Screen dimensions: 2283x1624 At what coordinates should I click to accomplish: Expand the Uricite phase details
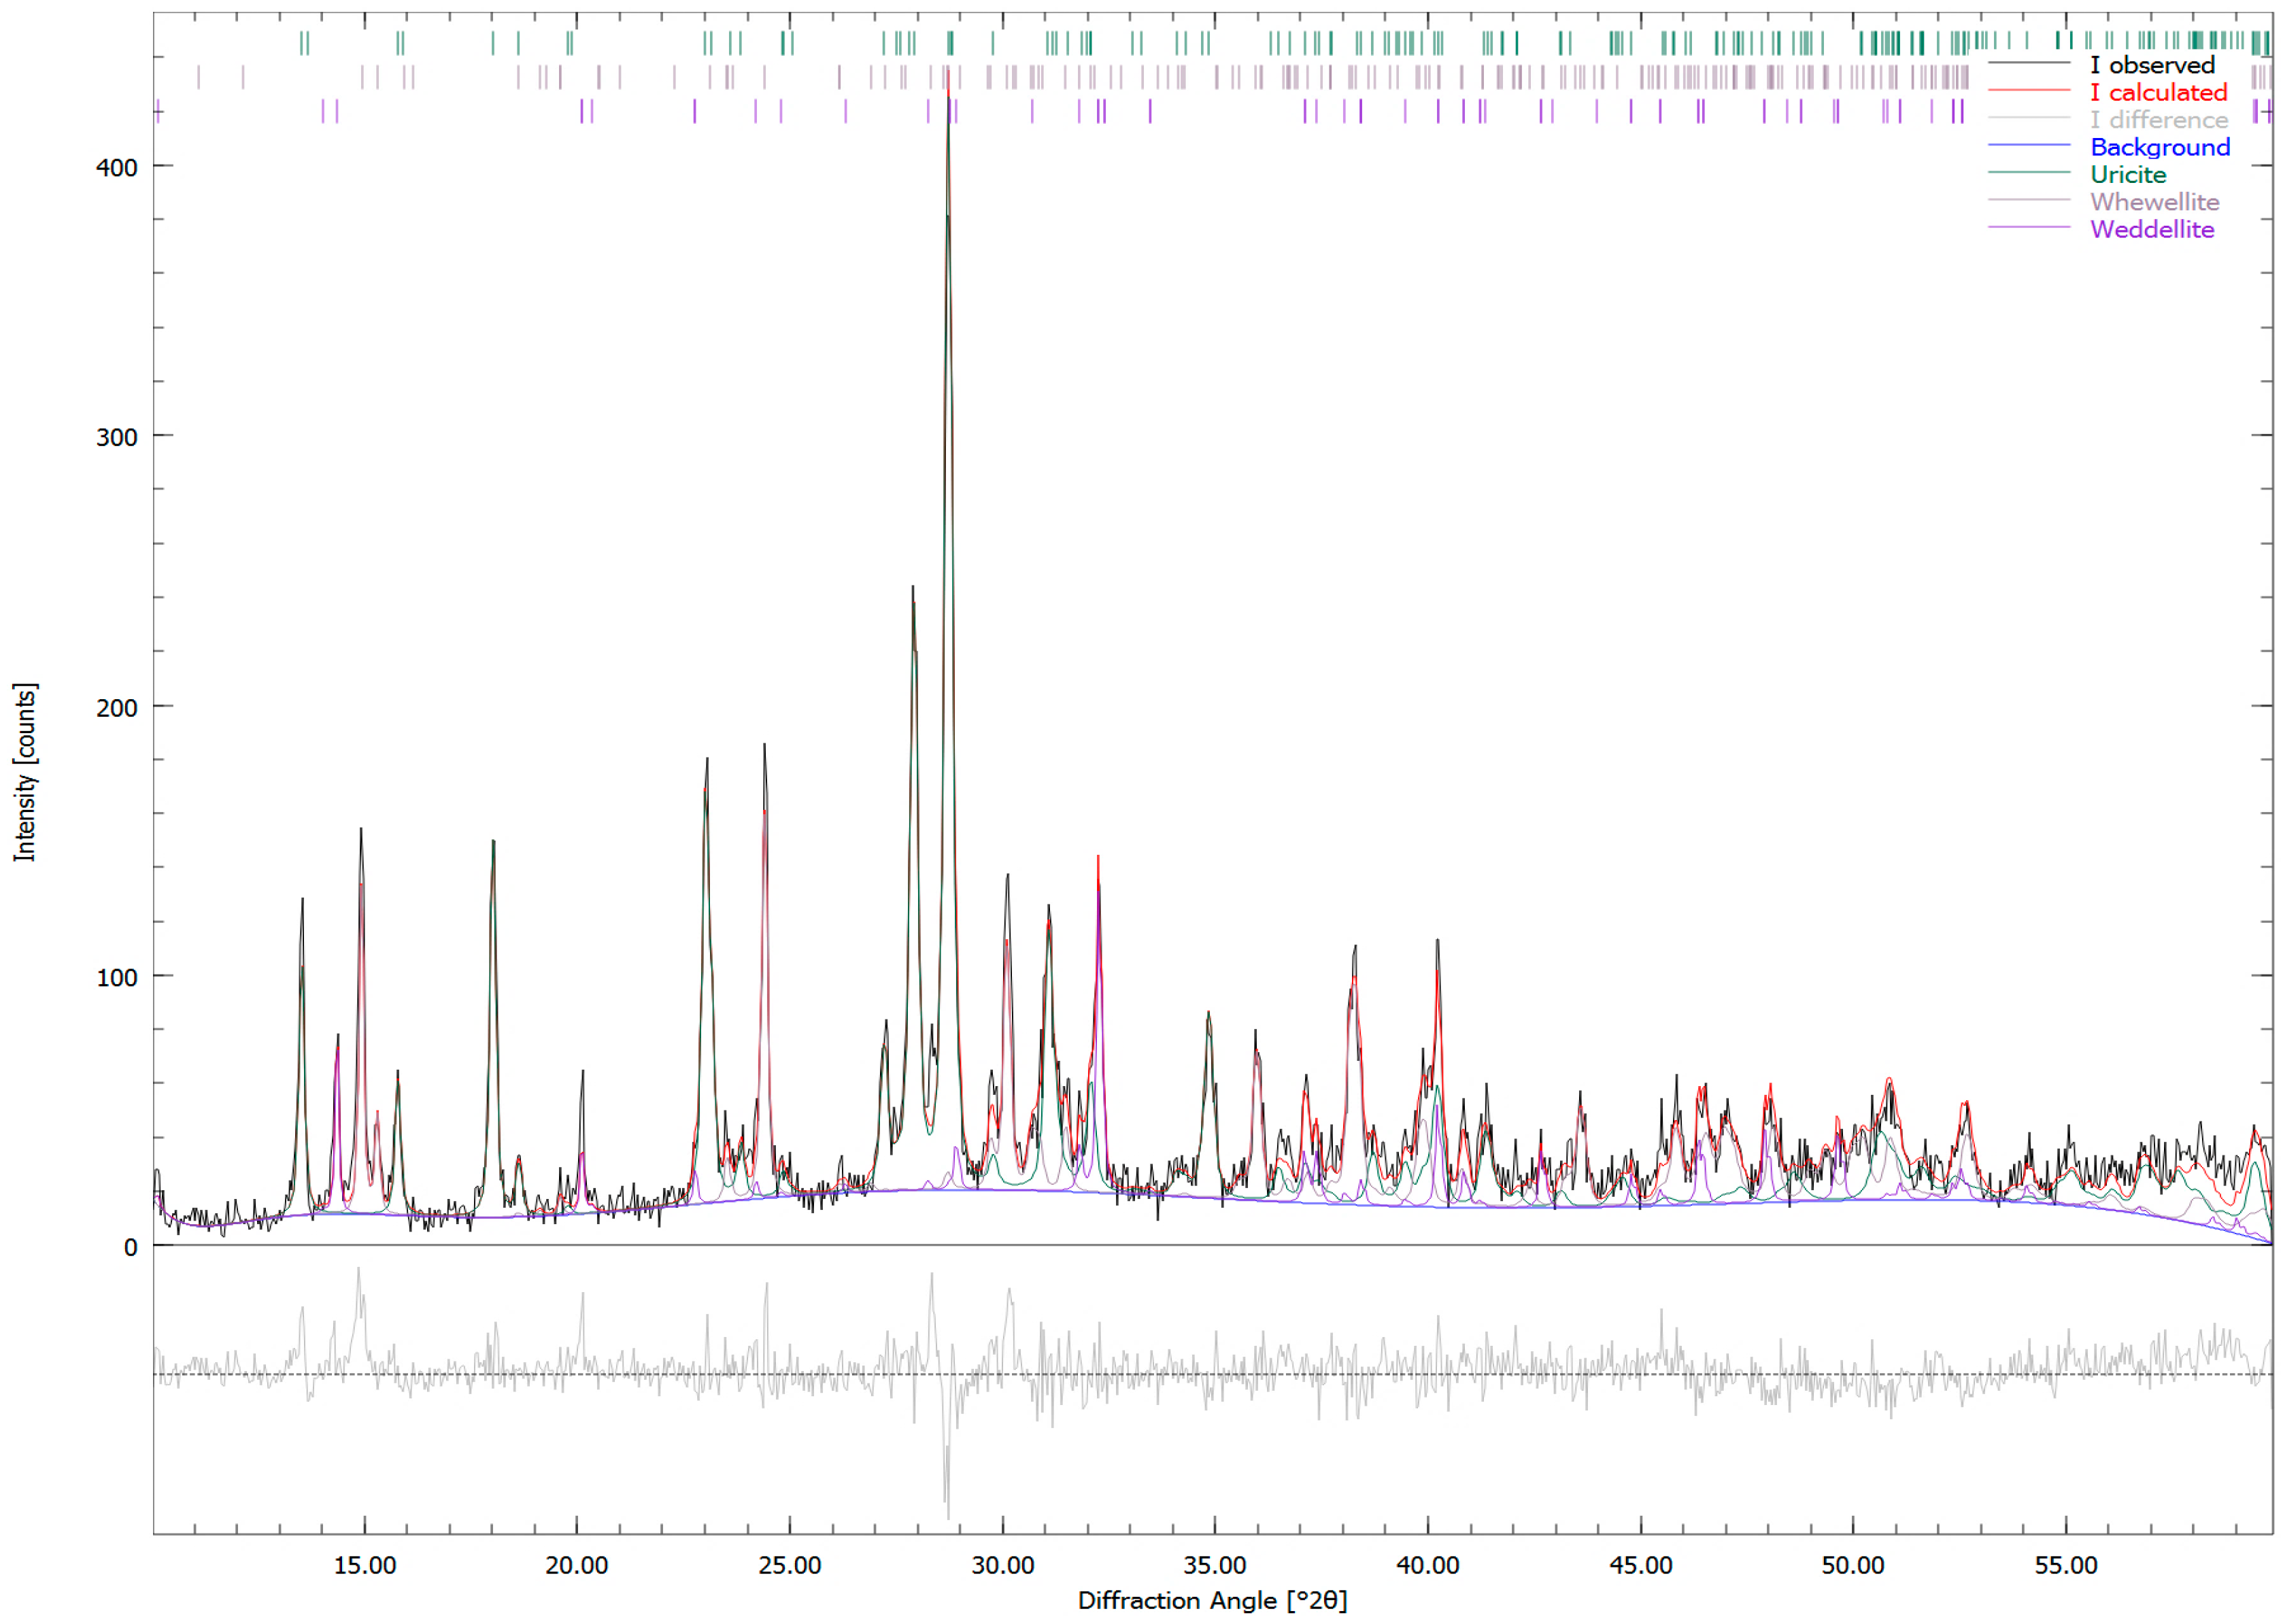coord(2128,173)
